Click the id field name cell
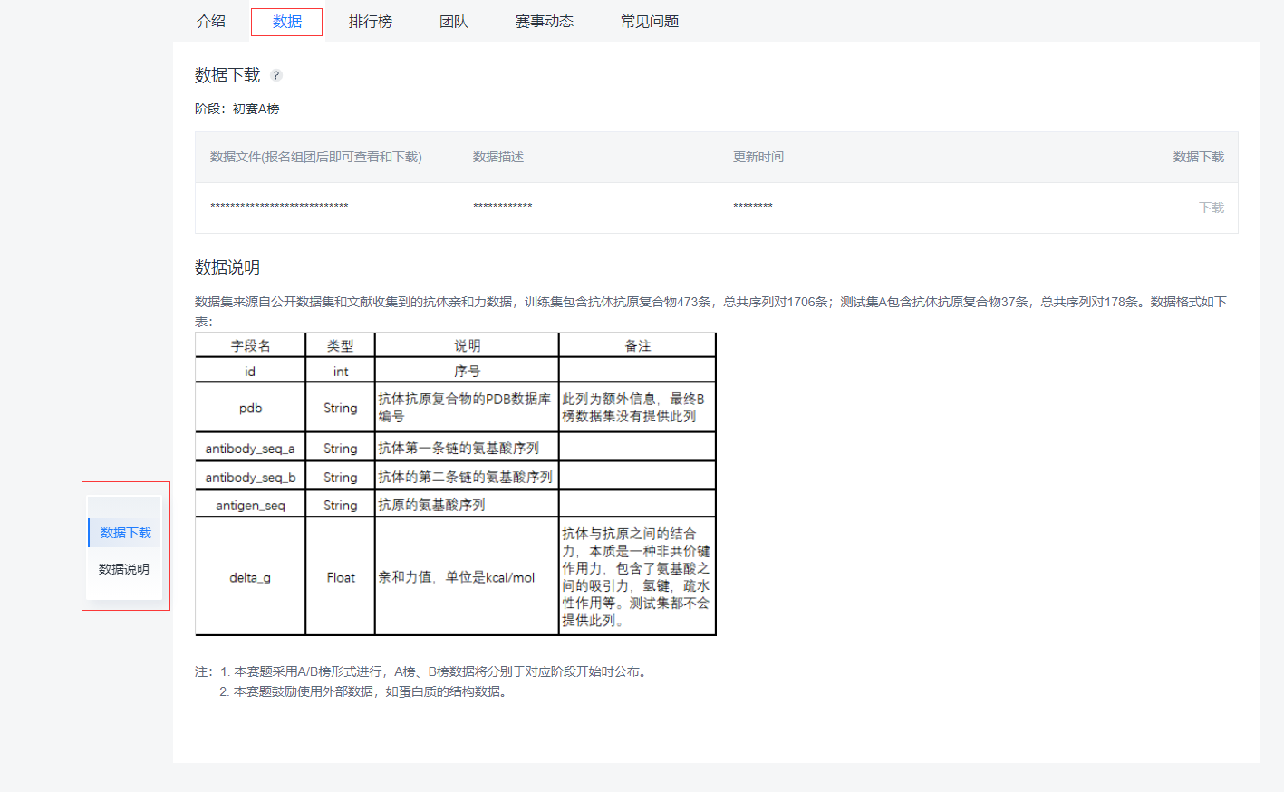The image size is (1284, 792). click(250, 371)
